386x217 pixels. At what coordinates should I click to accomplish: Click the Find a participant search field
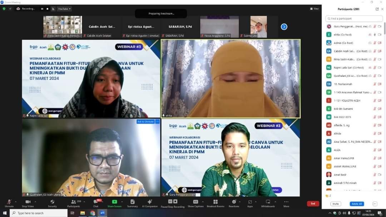(353, 18)
